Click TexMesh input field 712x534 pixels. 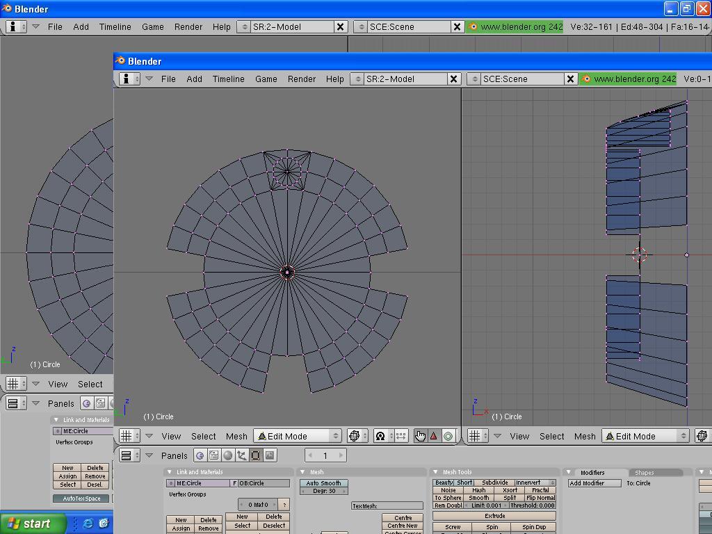(x=387, y=506)
